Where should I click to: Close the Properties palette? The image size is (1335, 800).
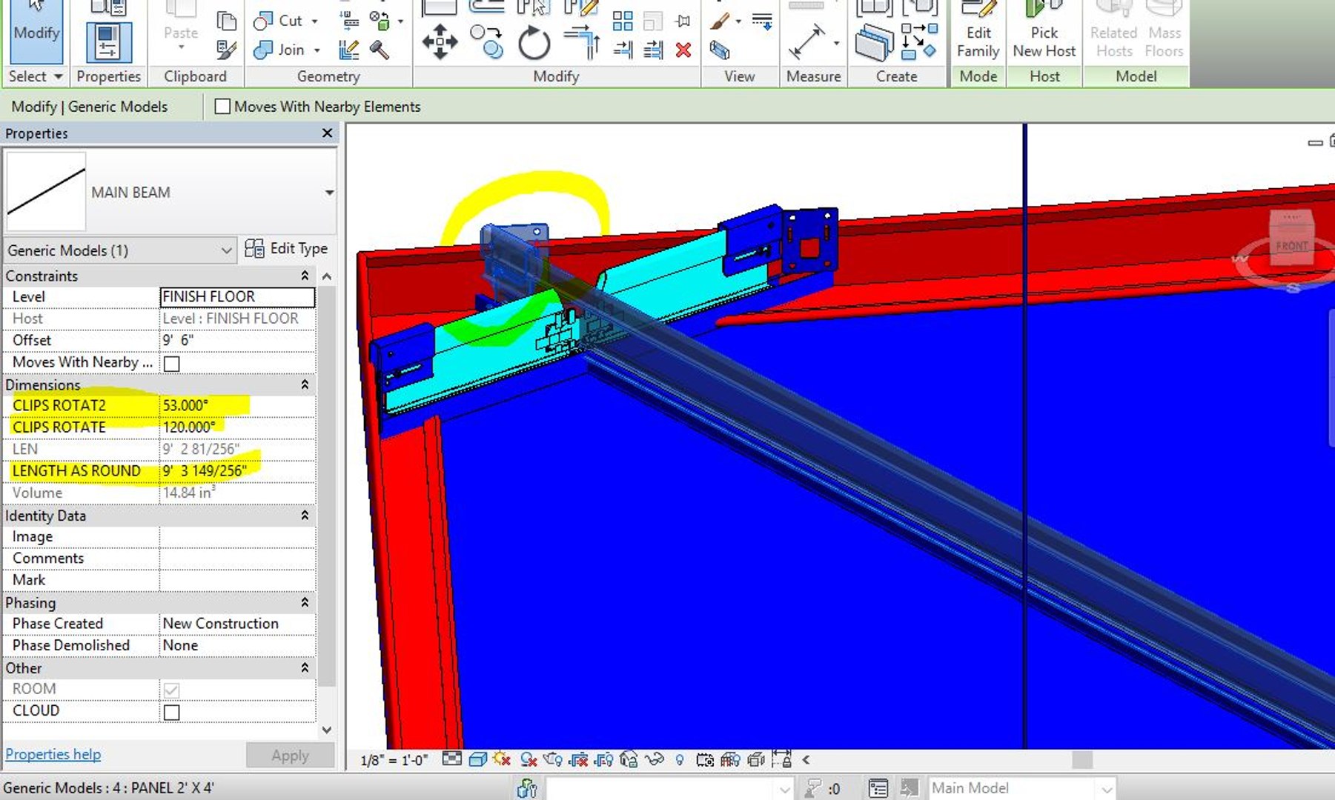pos(327,133)
